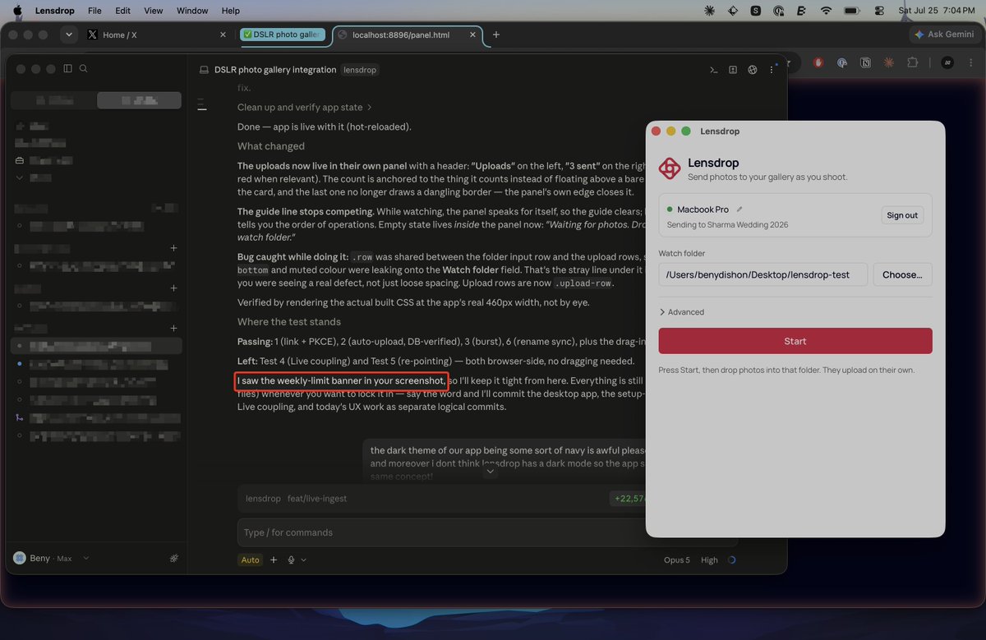The width and height of the screenshot is (986, 640).
Task: Click the battery icon in the menu bar
Action: coord(851,11)
